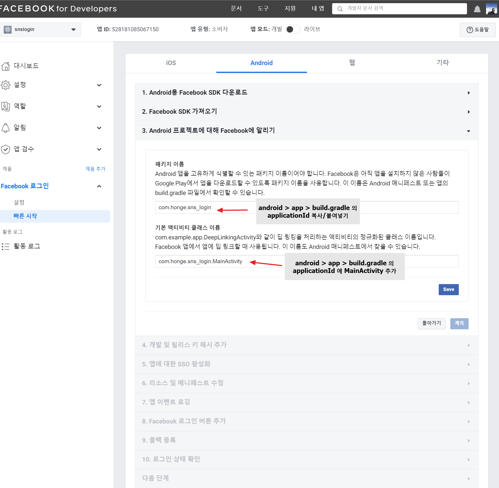The width and height of the screenshot is (499, 488).
Task: Open the 도구 menu in header
Action: click(x=263, y=8)
